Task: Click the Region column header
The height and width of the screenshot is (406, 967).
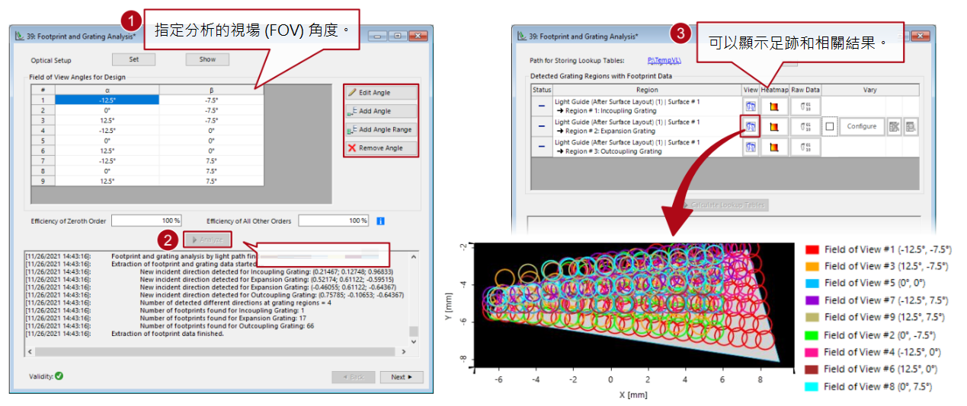Action: [x=647, y=90]
